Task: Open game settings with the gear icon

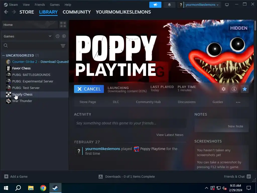Action: coord(224,89)
